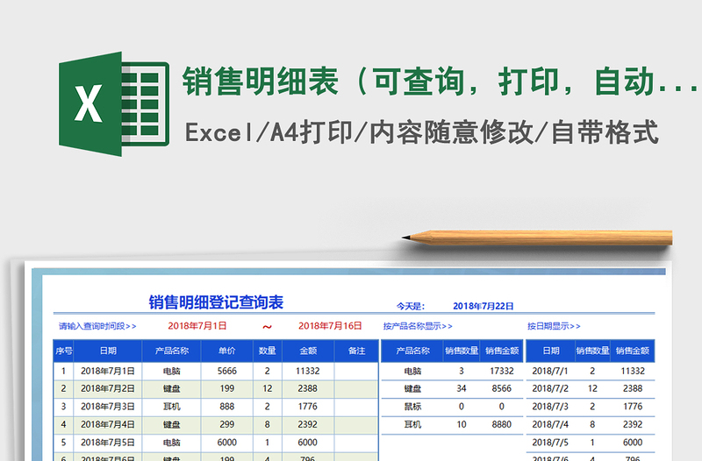Screen dimensions: 702x461
Task: Select today's date 2018年7月22日
Action: [484, 306]
